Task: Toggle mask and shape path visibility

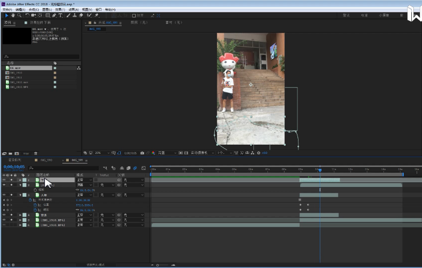Action: pos(119,153)
